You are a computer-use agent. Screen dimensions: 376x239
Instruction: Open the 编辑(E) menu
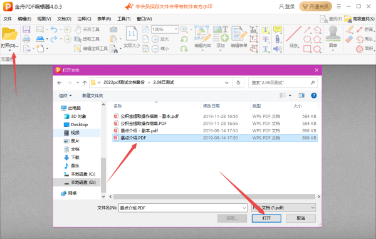point(24,19)
